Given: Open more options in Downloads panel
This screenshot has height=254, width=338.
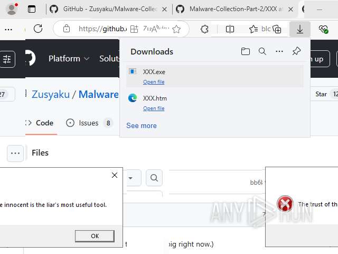Looking at the screenshot, I should (279, 51).
